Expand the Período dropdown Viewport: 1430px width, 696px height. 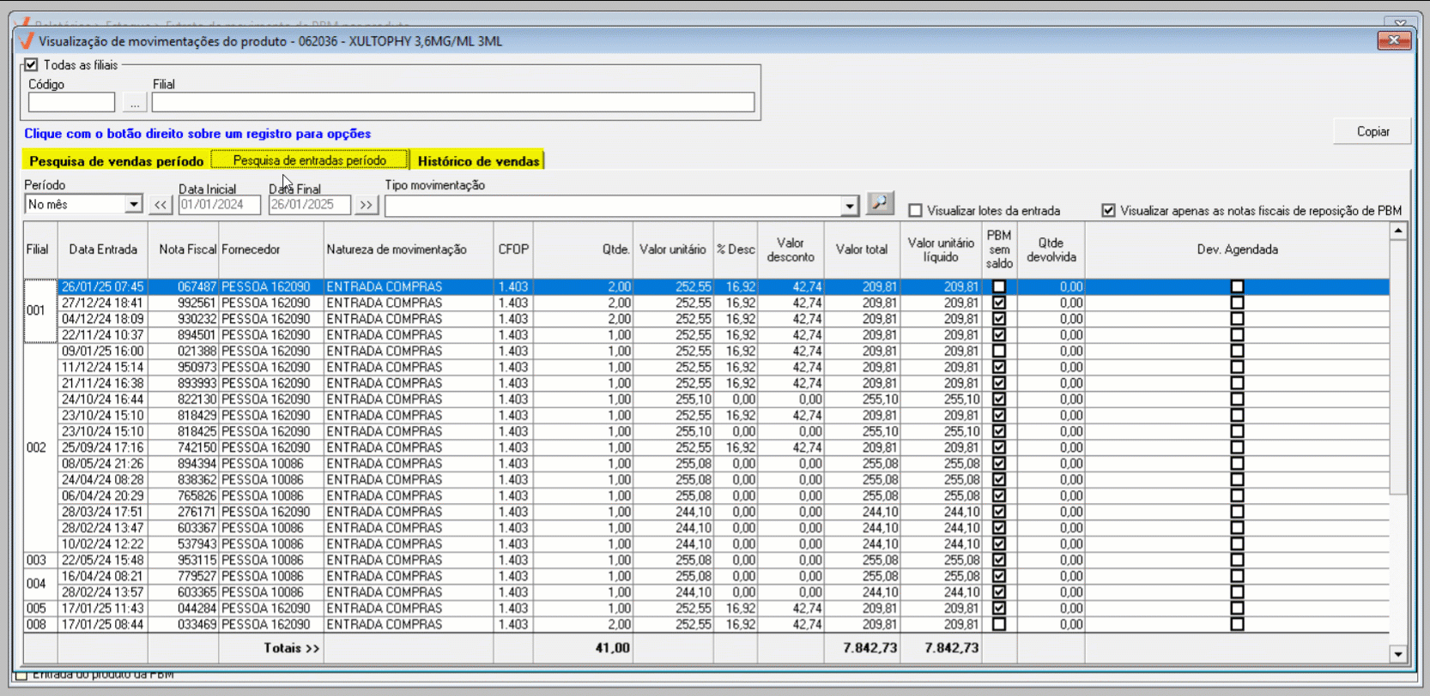click(133, 205)
